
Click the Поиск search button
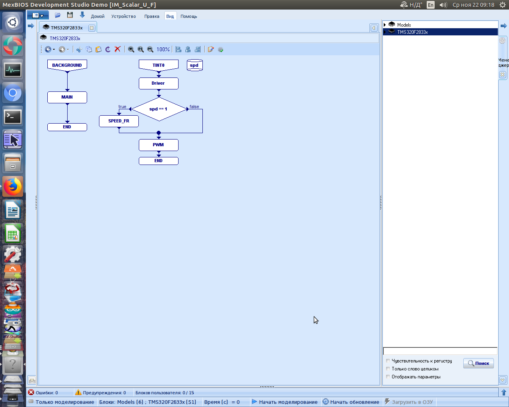pyautogui.click(x=478, y=363)
